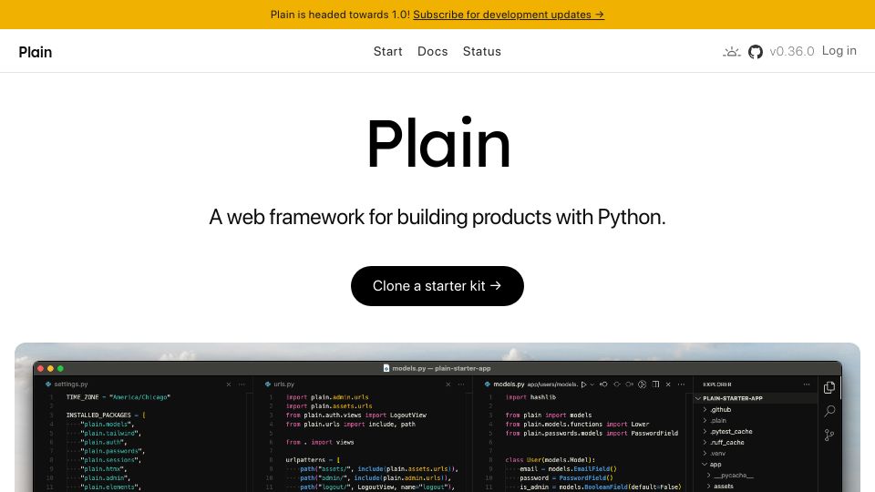
Task: Open more actions ellipsis of settings.py pane
Action: point(242,384)
